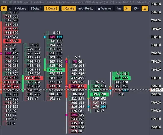Click the top cell 0 25
This screenshot has height=135, width=163.
[x=57, y=33]
